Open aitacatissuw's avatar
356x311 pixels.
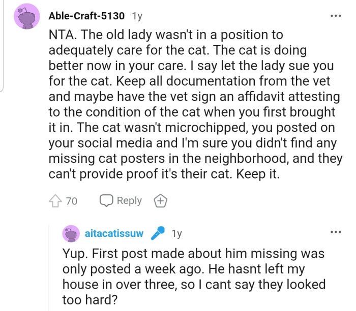click(x=71, y=234)
